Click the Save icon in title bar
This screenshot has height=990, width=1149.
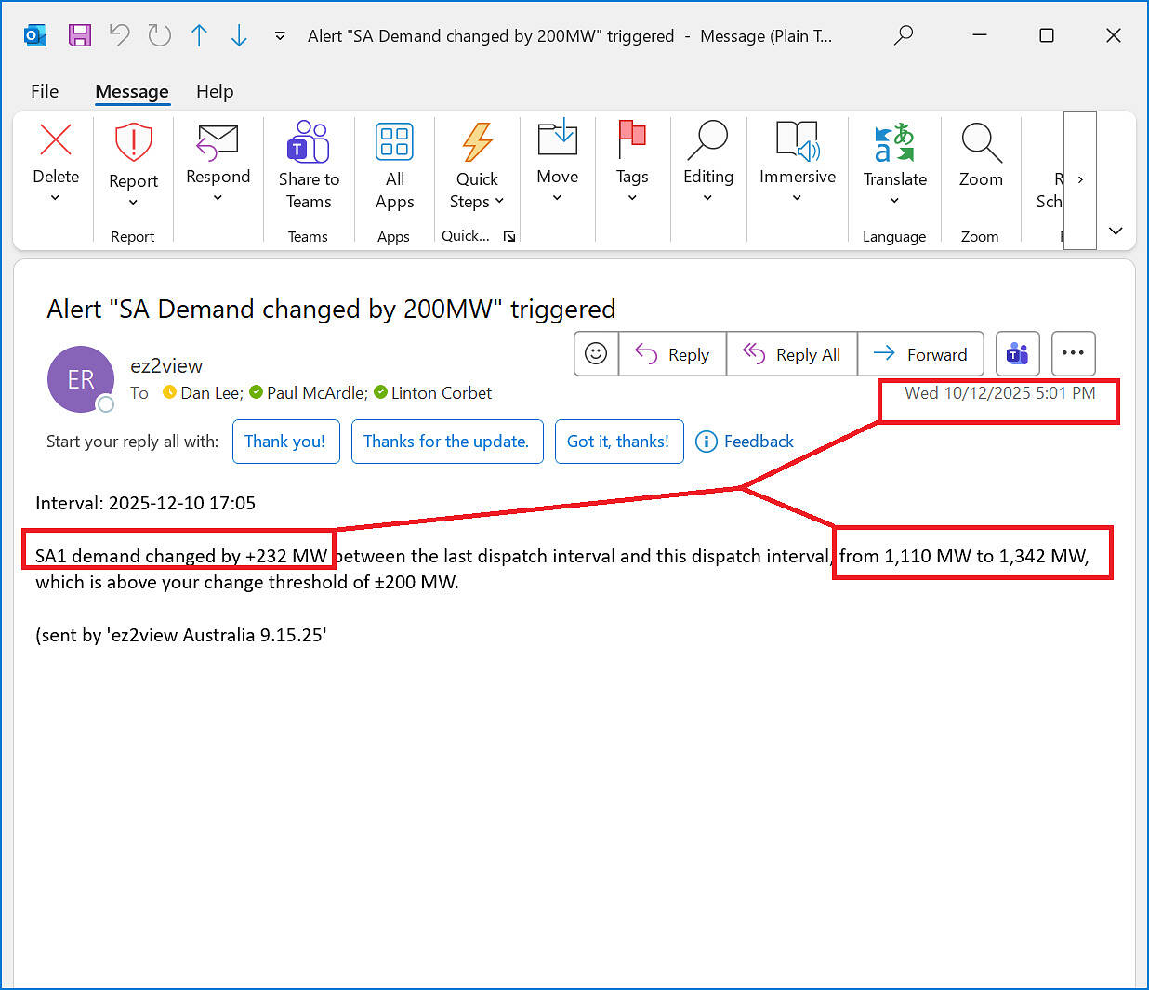(x=80, y=35)
